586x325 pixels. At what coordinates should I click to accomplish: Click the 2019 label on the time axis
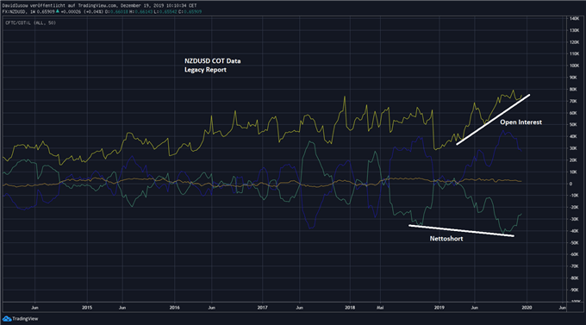[x=439, y=308]
